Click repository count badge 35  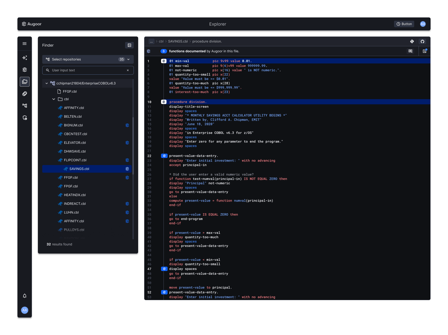click(122, 59)
